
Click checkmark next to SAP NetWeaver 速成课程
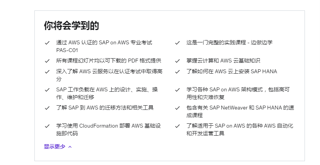pos(177,108)
